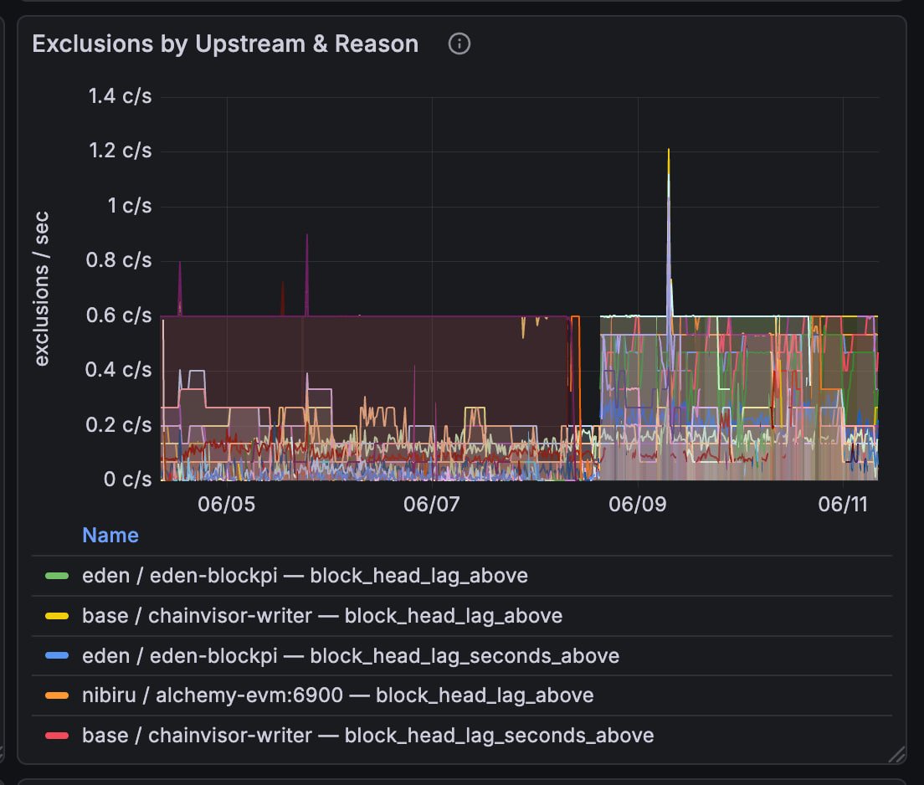Toggle the nibiru alchemy-evm:6900 block_head_lag_above series
Image resolution: width=924 pixels, height=785 pixels.
click(337, 695)
